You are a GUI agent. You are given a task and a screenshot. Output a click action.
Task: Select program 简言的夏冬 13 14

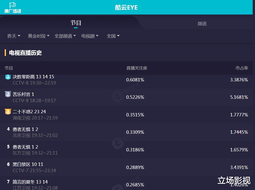30,182
